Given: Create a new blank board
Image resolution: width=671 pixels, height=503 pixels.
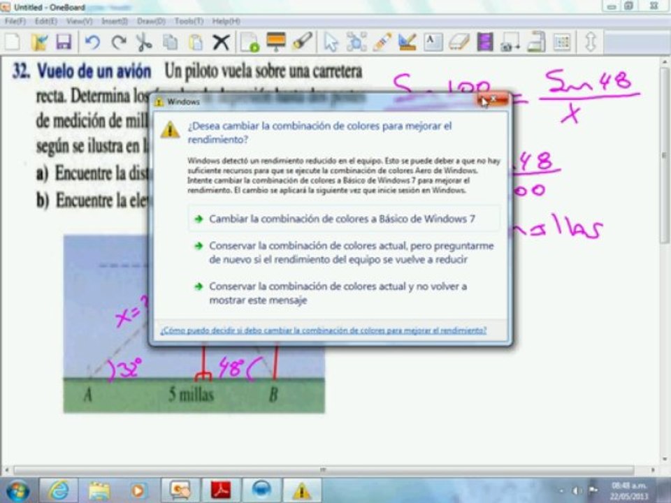Looking at the screenshot, I should click(x=13, y=43).
